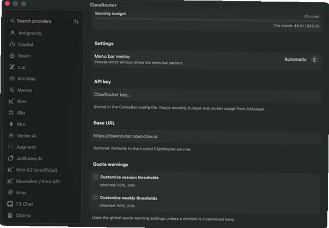This screenshot has width=329, height=228.
Task: Click the Base URL input field
Action: [206, 137]
